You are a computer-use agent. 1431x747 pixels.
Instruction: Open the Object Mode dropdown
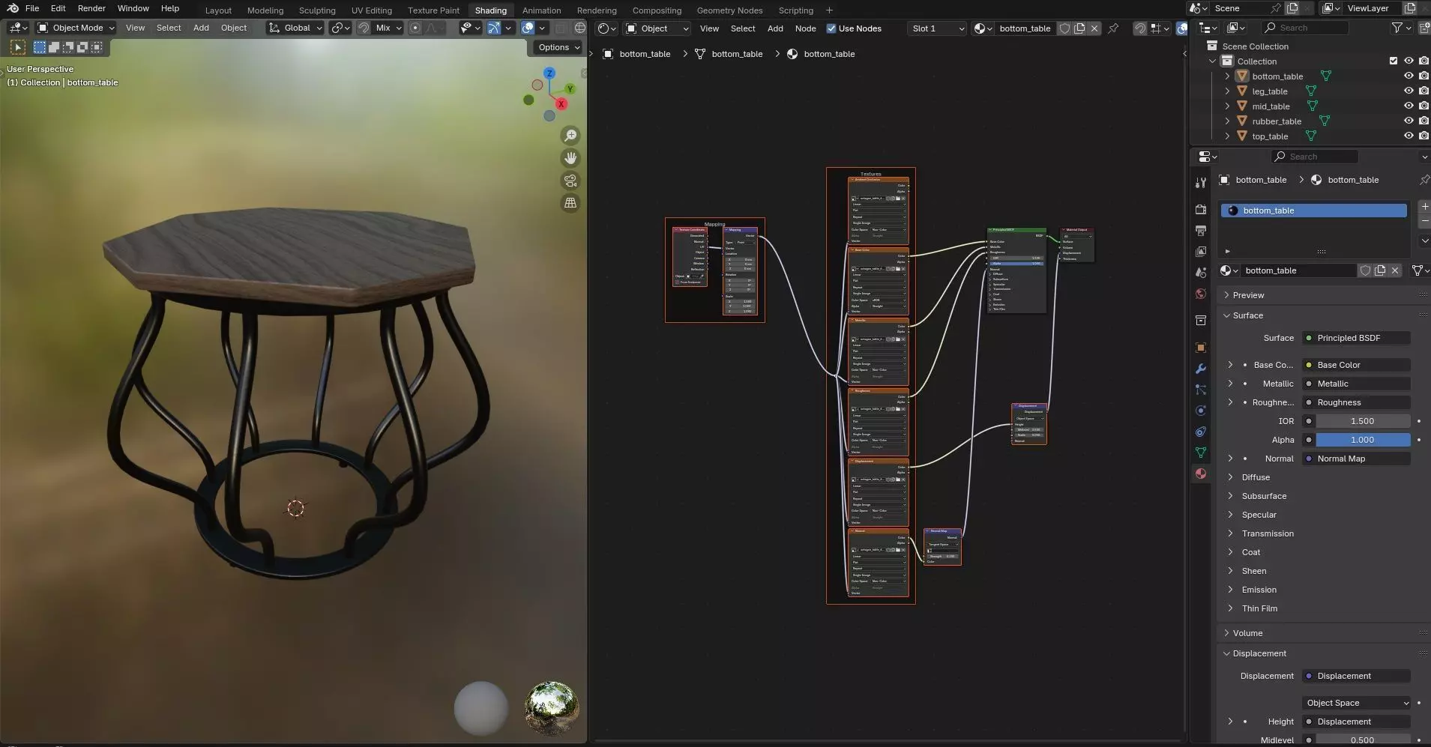(76, 28)
